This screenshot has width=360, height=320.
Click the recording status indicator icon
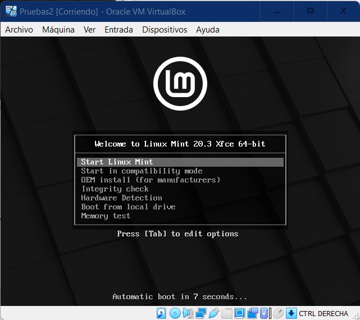pos(252,313)
